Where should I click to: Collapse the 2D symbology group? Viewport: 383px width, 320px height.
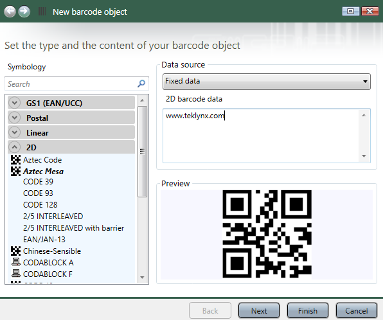pyautogui.click(x=14, y=147)
